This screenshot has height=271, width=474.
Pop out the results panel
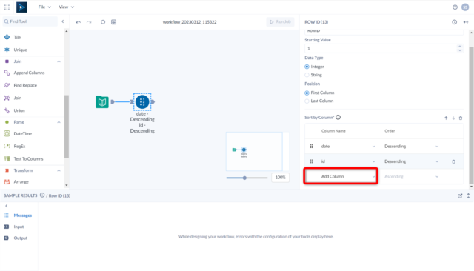[x=460, y=195]
